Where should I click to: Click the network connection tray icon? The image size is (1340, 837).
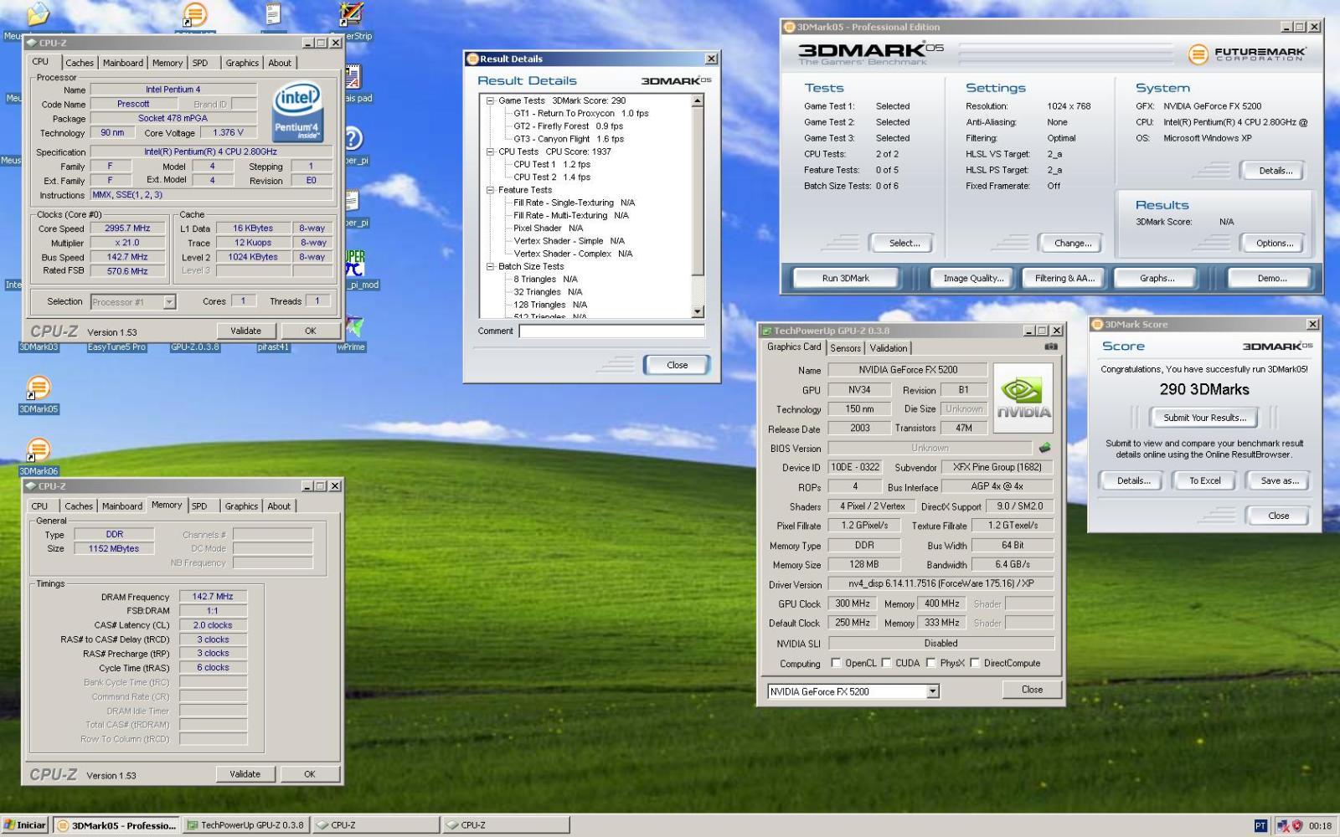[1282, 825]
